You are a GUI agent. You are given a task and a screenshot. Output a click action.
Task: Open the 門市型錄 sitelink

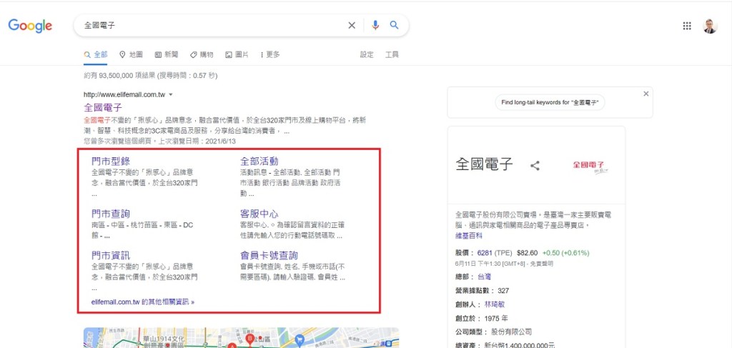click(111, 161)
